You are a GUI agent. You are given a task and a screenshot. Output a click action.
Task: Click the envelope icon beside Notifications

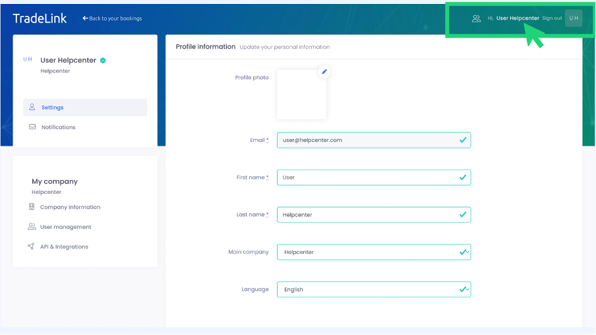click(x=32, y=127)
